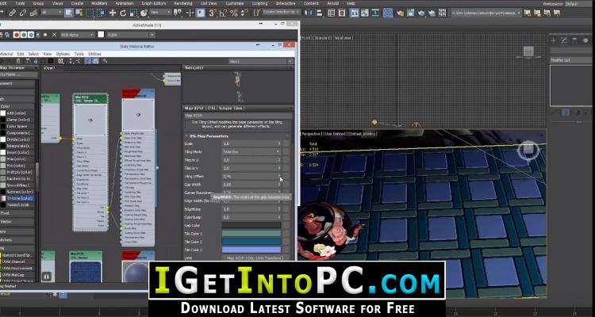595x317 pixels.
Task: Open the Create Selection Set dropdown
Action: coord(282,13)
